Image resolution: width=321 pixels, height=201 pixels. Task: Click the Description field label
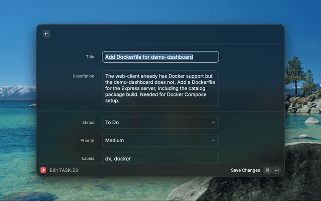point(83,76)
